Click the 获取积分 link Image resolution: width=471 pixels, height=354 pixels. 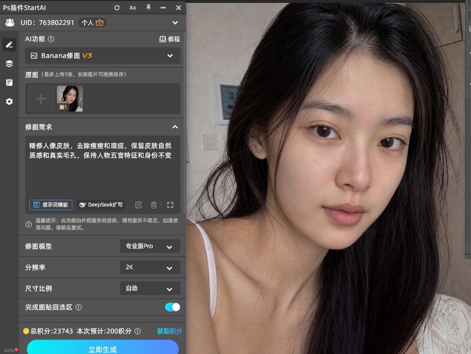(169, 331)
